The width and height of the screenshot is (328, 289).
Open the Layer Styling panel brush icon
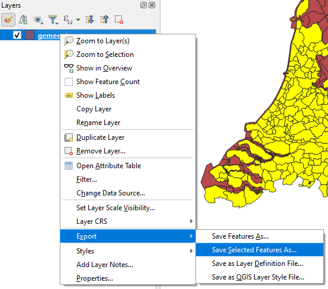[8, 20]
